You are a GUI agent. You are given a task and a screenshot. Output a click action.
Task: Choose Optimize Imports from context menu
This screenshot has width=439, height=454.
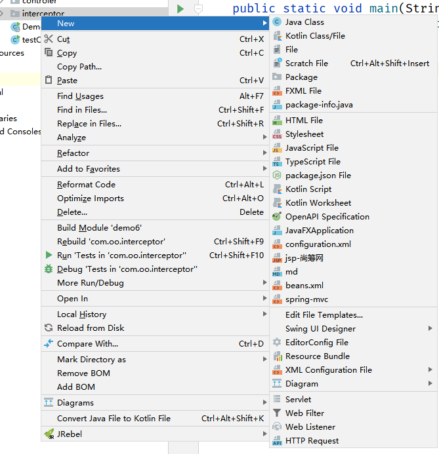click(x=90, y=199)
